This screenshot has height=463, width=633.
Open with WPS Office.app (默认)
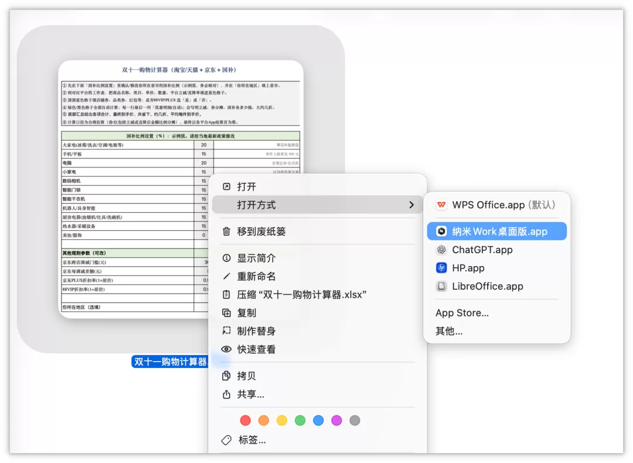point(497,205)
